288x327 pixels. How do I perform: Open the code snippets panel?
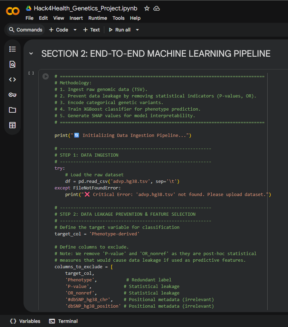[x=12, y=80]
